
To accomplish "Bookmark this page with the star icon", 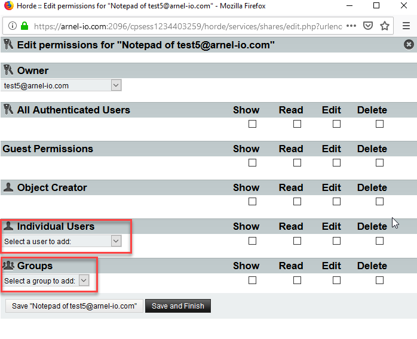I will point(385,26).
